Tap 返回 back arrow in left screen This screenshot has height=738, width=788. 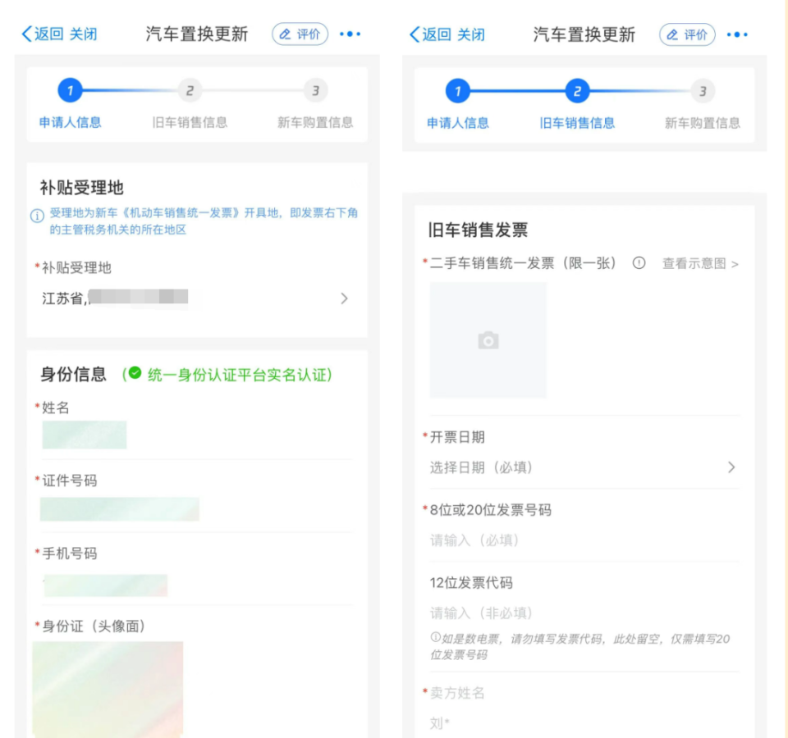click(x=42, y=34)
